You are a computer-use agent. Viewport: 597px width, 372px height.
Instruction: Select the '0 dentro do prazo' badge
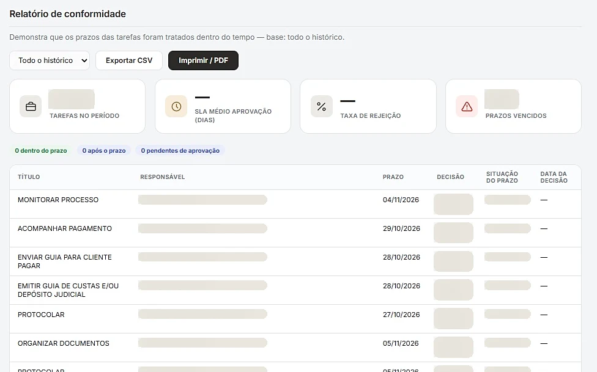coord(41,151)
